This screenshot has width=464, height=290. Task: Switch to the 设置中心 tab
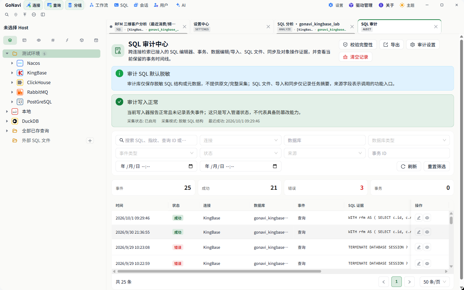232,26
